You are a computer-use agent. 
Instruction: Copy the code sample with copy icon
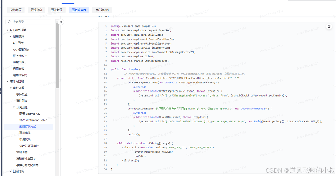point(329,26)
